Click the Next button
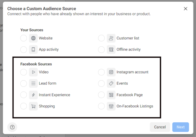The width and height of the screenshot is (196, 137). click(x=181, y=127)
